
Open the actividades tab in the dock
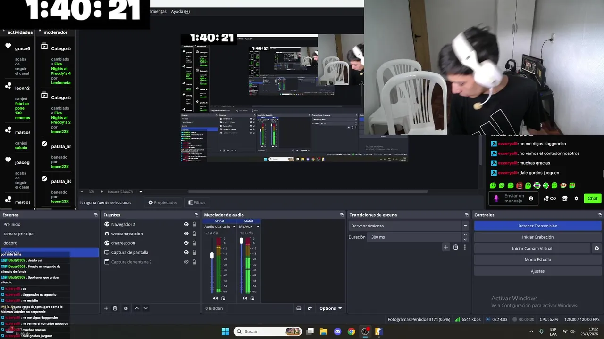point(20,32)
